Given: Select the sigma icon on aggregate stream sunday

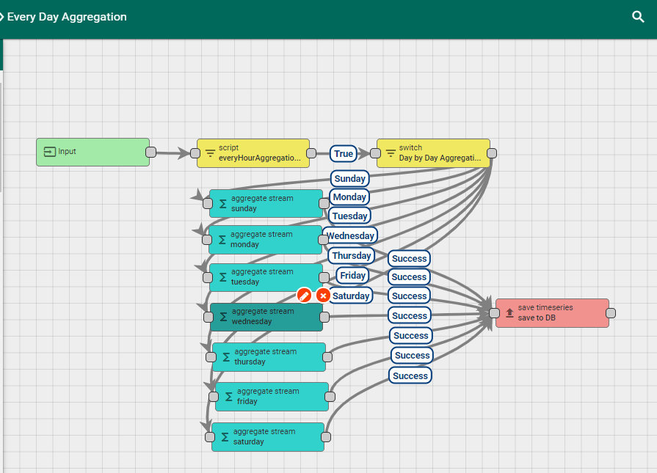Looking at the screenshot, I should tap(222, 203).
